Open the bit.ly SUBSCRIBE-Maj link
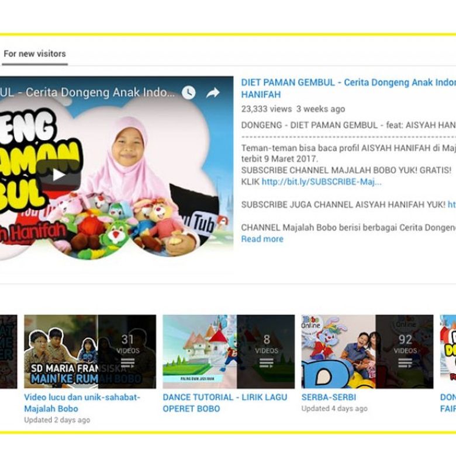This screenshot has width=456, height=467. (322, 182)
